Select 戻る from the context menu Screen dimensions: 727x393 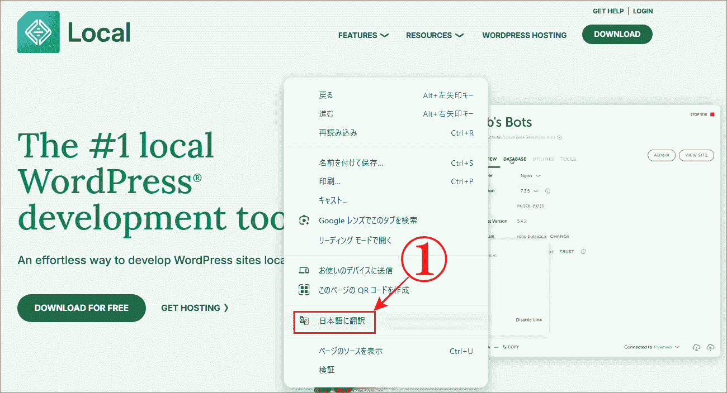pyautogui.click(x=386, y=95)
